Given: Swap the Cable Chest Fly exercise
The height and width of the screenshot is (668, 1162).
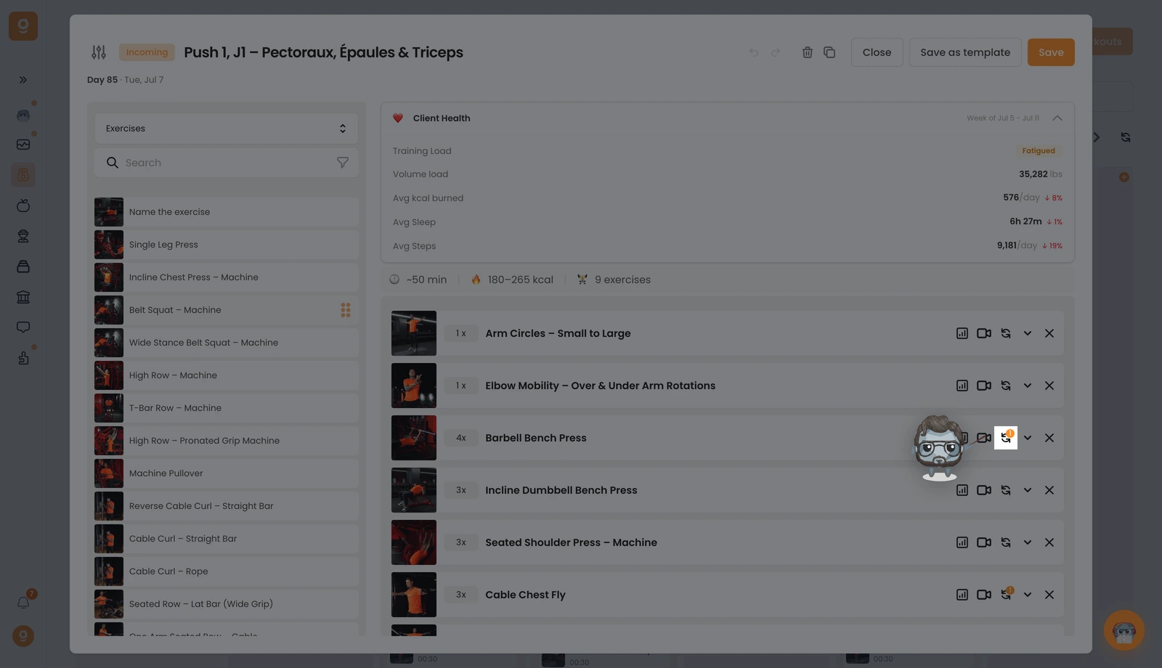Looking at the screenshot, I should click(x=1007, y=594).
